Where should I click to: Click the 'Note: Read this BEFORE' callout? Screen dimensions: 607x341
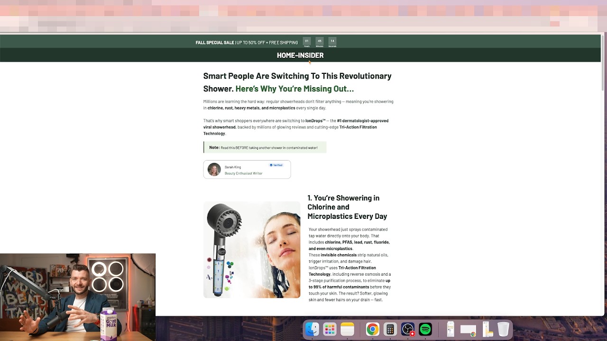pyautogui.click(x=265, y=147)
